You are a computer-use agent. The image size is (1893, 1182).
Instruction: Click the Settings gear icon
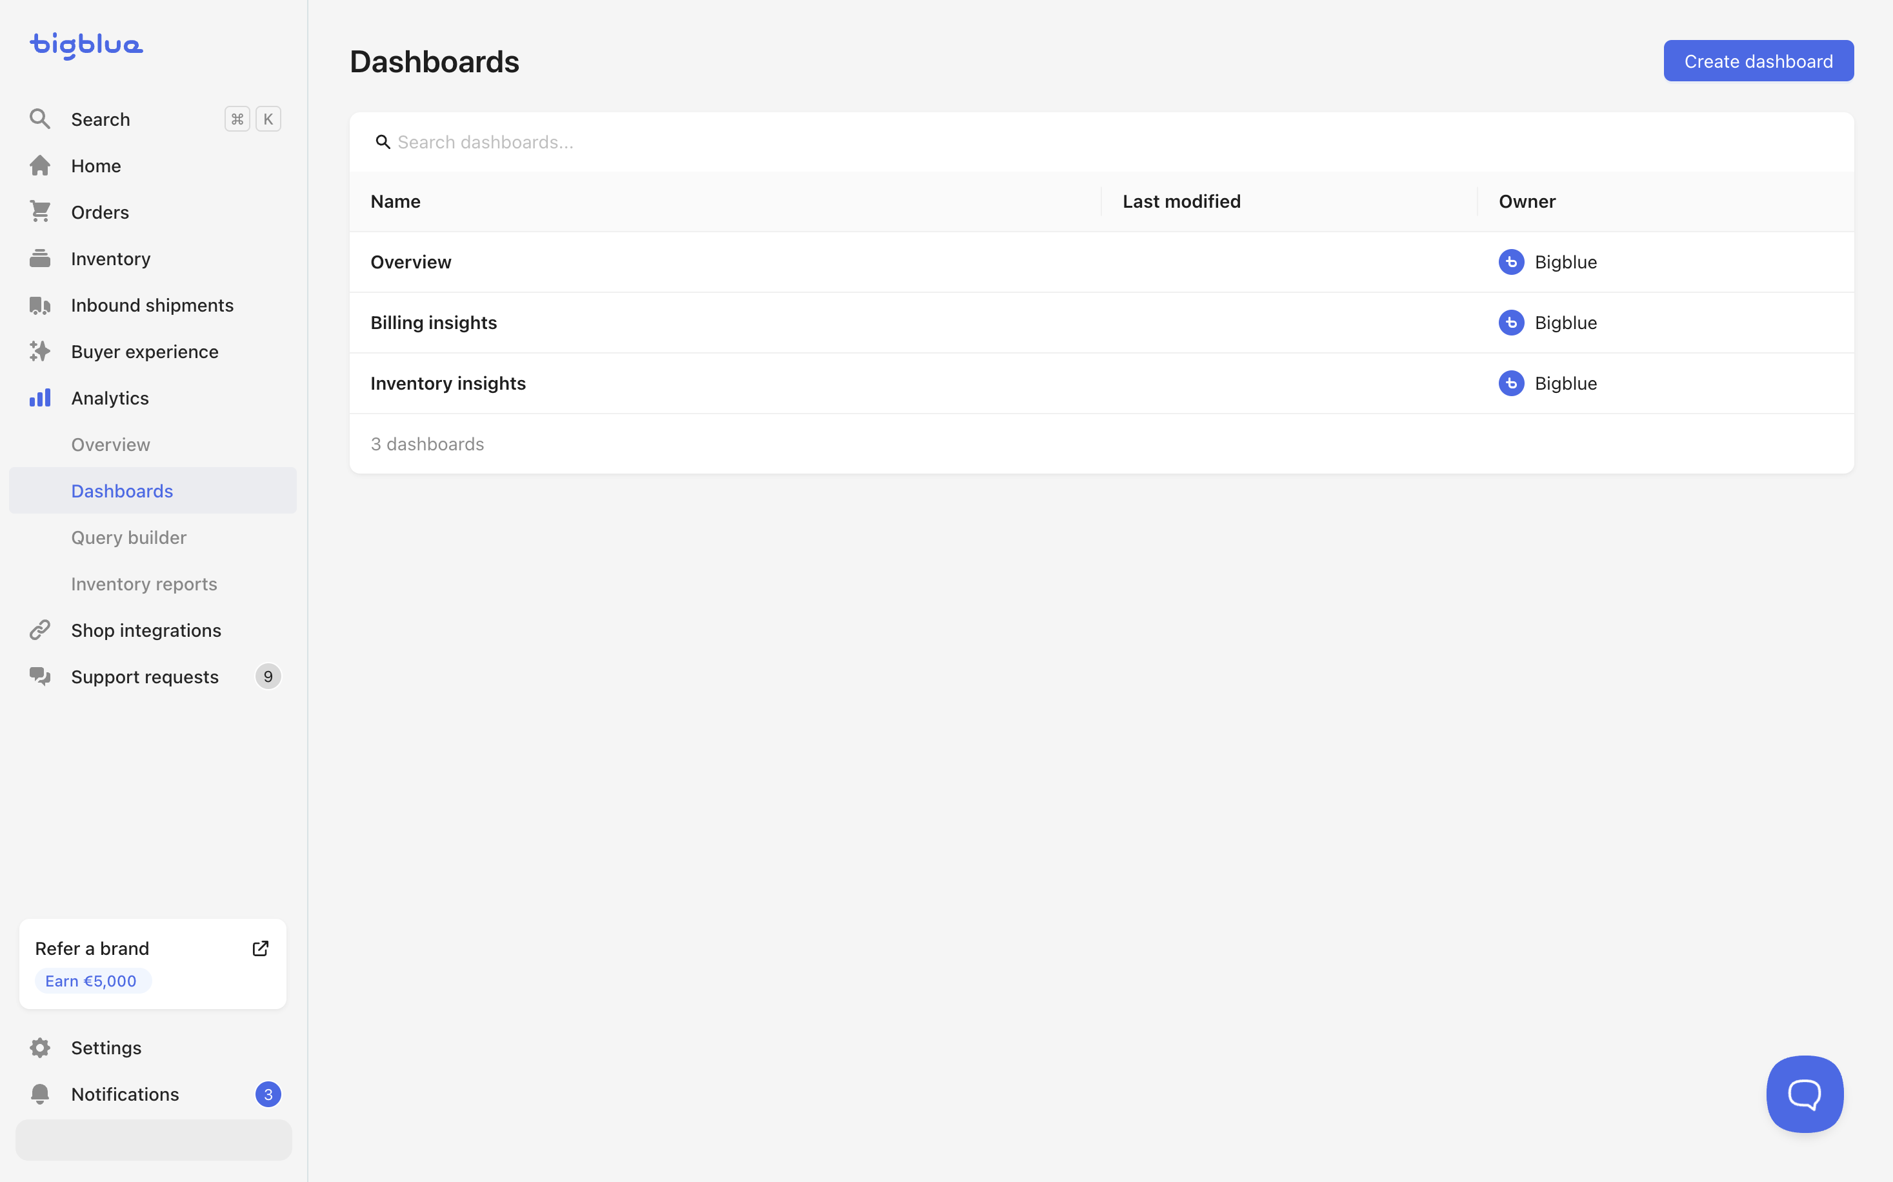(40, 1048)
